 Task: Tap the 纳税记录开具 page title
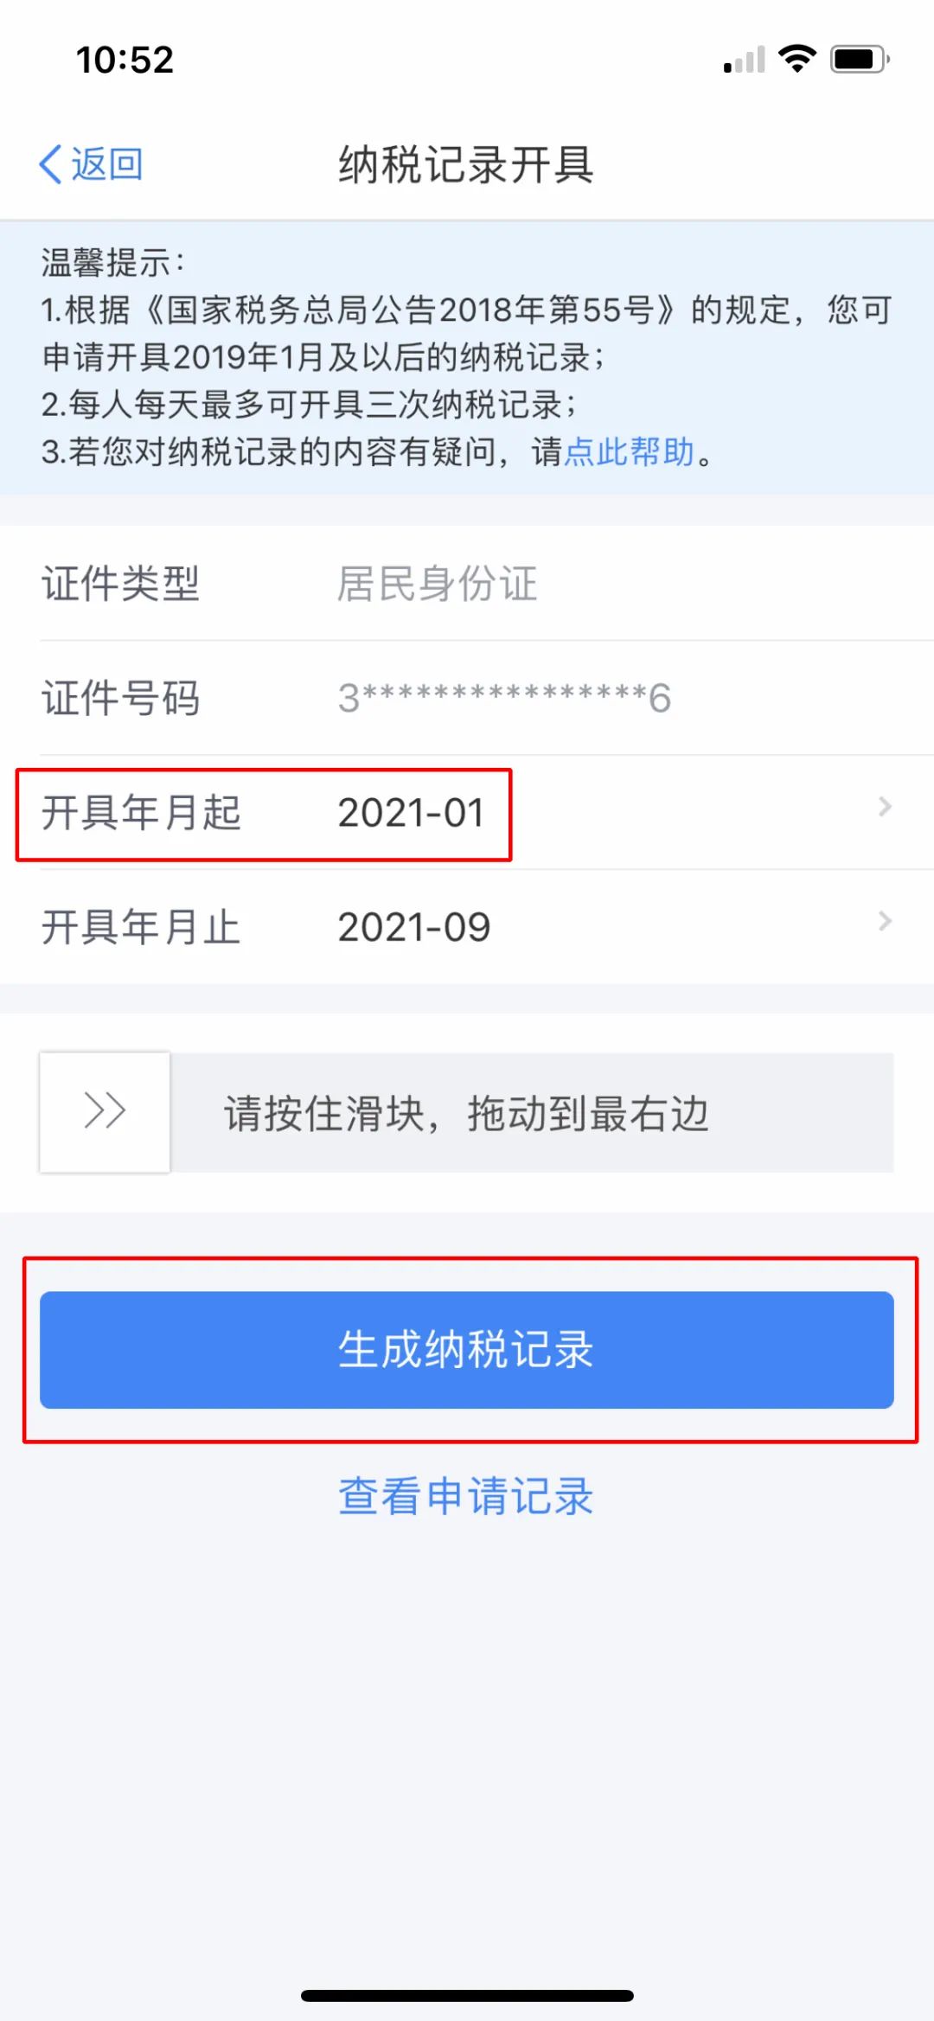click(x=466, y=164)
